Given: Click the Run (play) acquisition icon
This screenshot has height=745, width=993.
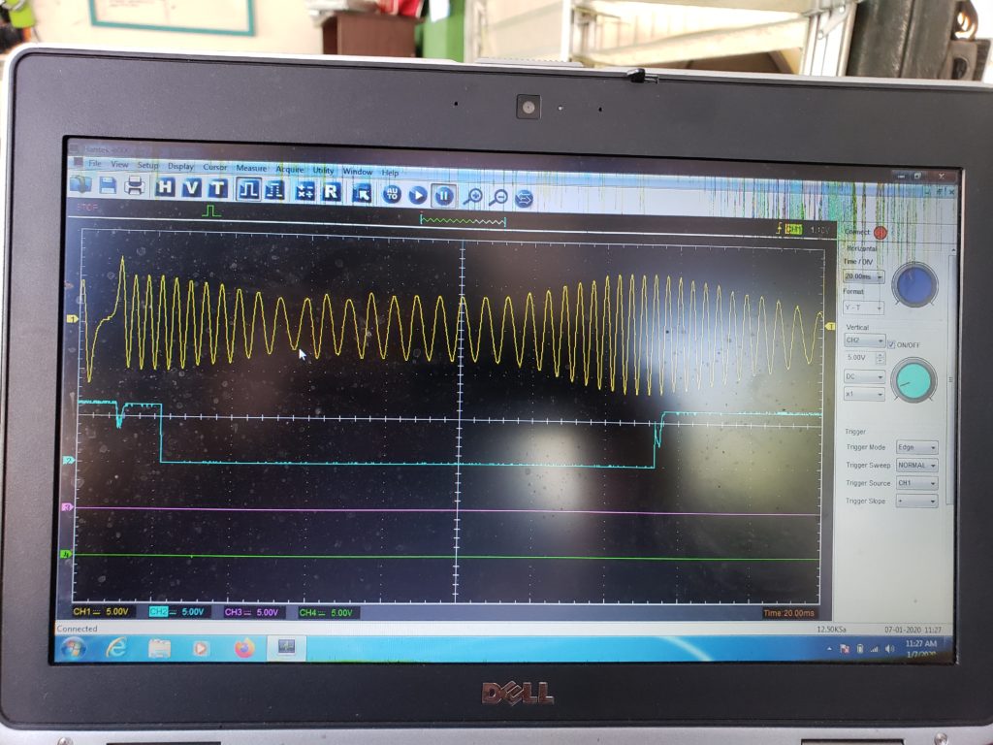Looking at the screenshot, I should click(418, 195).
